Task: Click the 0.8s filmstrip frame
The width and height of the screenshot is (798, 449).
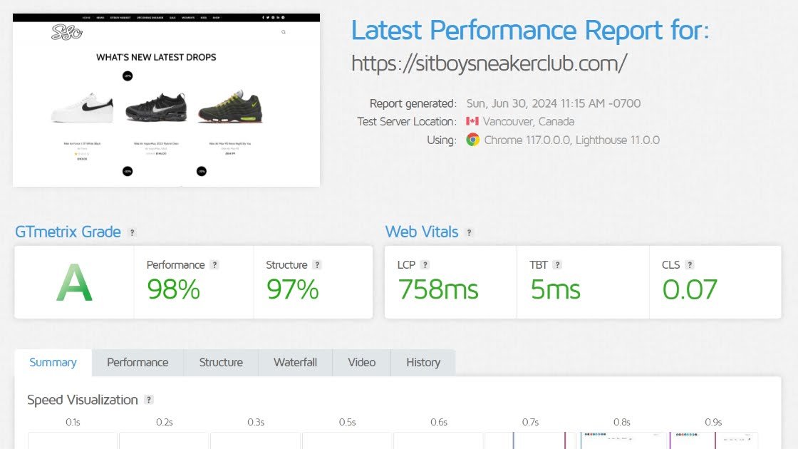Action: coord(622,440)
